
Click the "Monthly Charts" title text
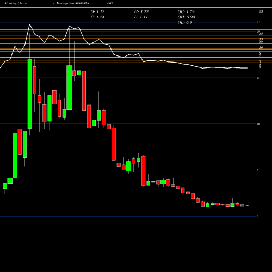coord(16,3)
